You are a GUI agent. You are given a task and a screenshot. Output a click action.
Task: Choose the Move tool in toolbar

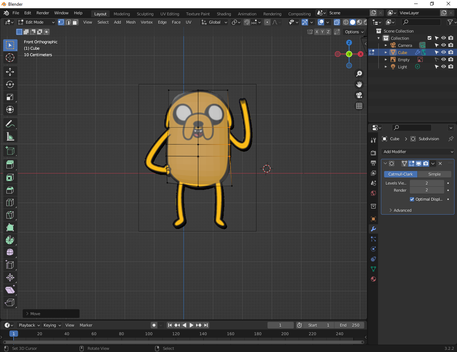coord(10,72)
